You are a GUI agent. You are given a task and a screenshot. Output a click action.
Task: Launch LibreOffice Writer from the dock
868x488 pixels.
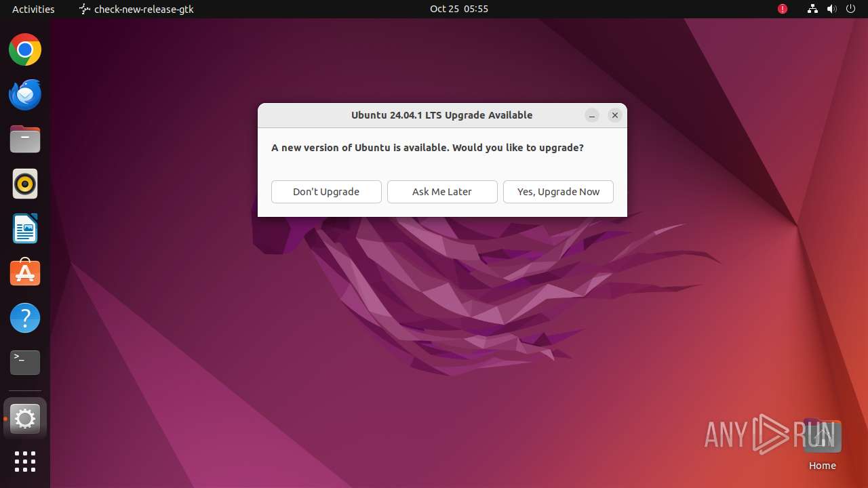click(25, 228)
